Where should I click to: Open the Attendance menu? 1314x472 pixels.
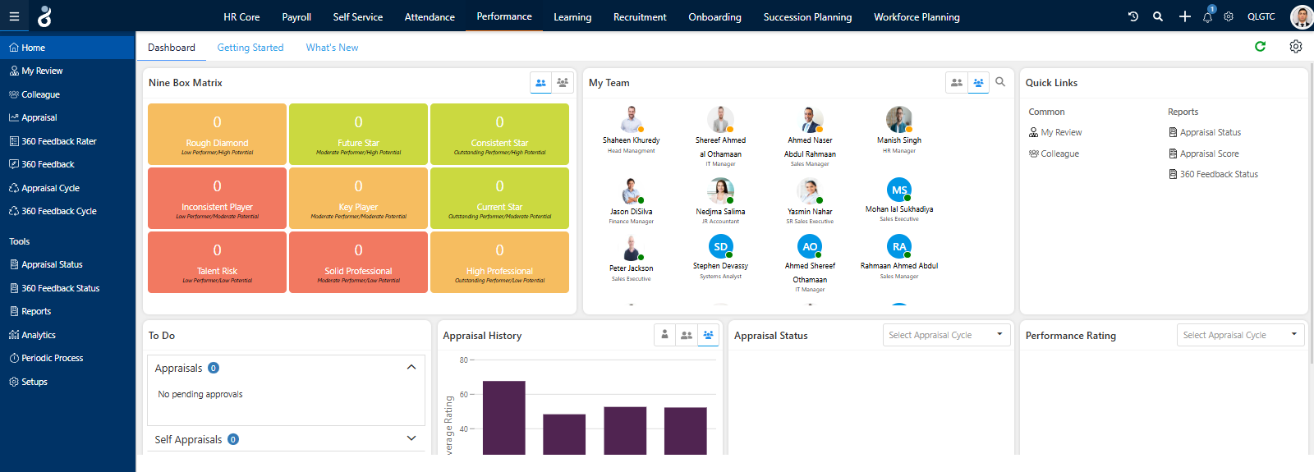pos(430,16)
